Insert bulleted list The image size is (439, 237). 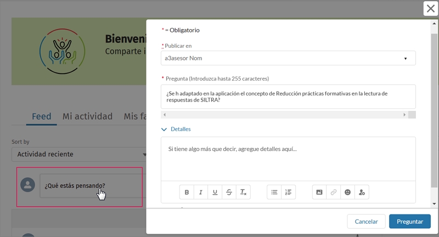(274, 192)
